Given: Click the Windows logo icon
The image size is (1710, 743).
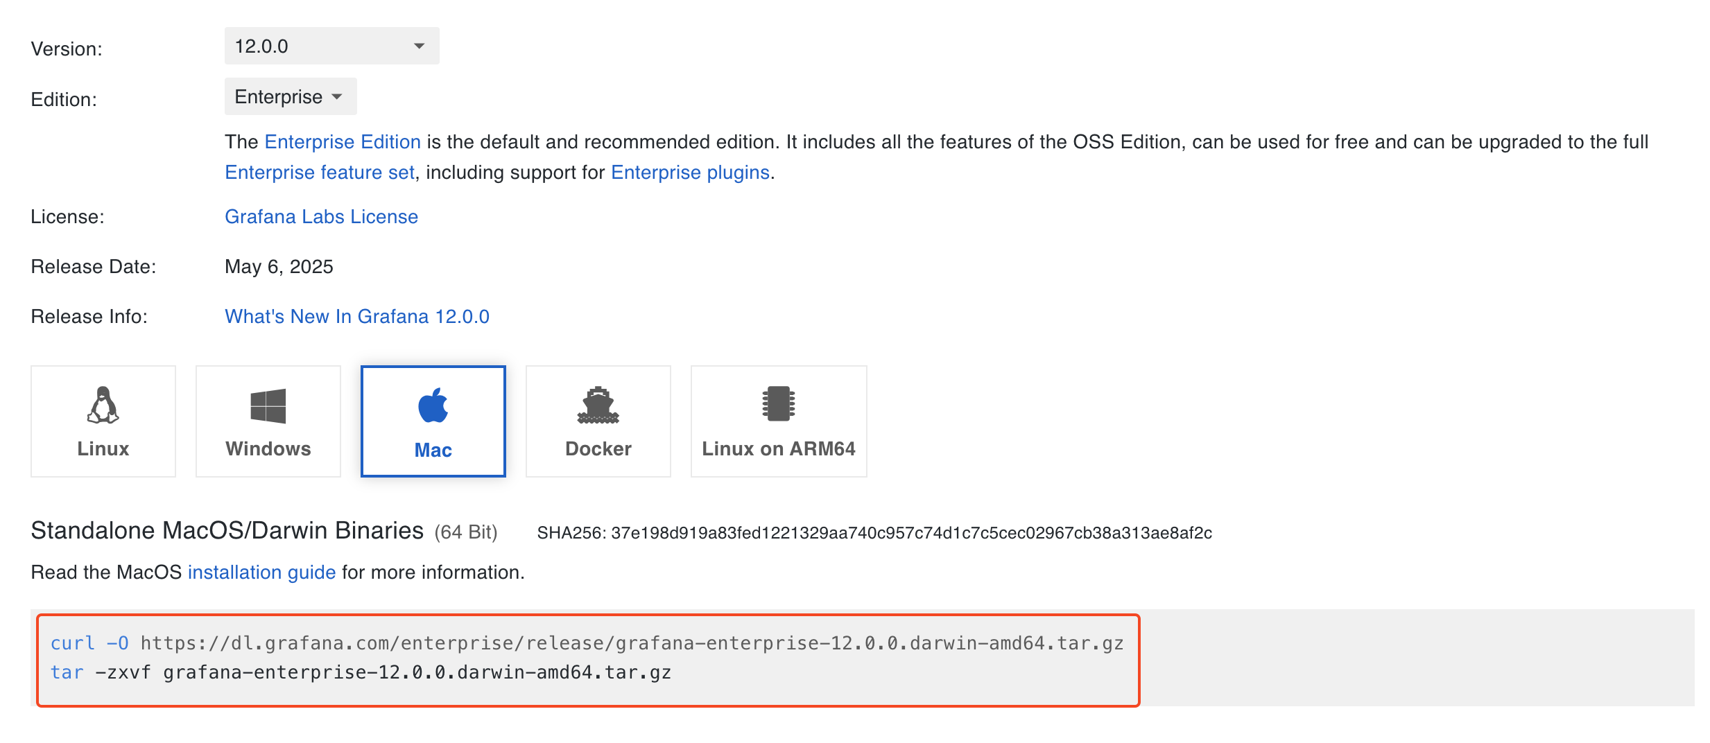Looking at the screenshot, I should click(268, 406).
